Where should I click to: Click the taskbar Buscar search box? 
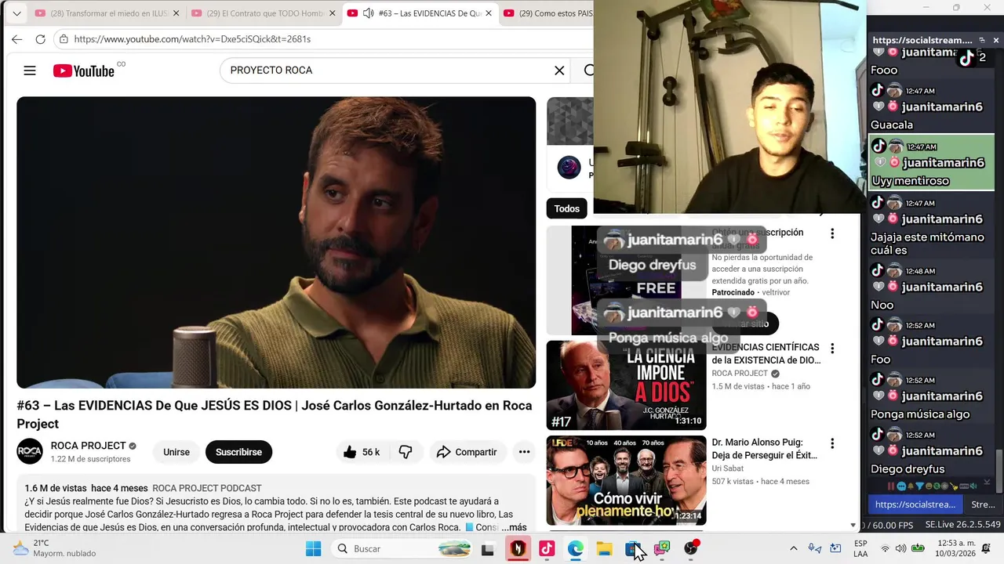coord(403,548)
